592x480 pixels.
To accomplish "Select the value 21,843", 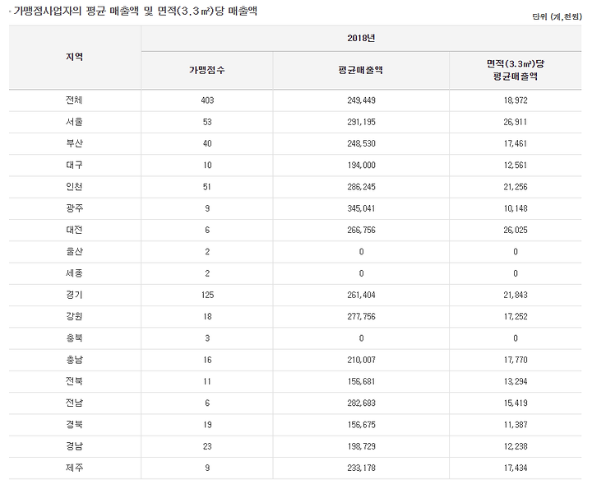I will click(516, 295).
